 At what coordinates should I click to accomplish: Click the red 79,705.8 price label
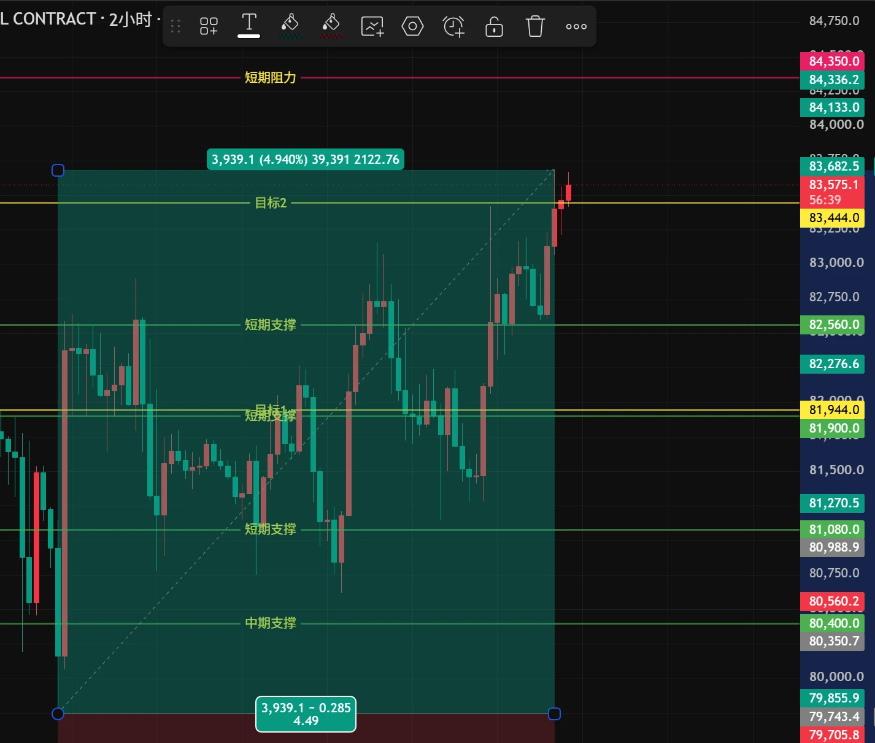click(x=833, y=735)
